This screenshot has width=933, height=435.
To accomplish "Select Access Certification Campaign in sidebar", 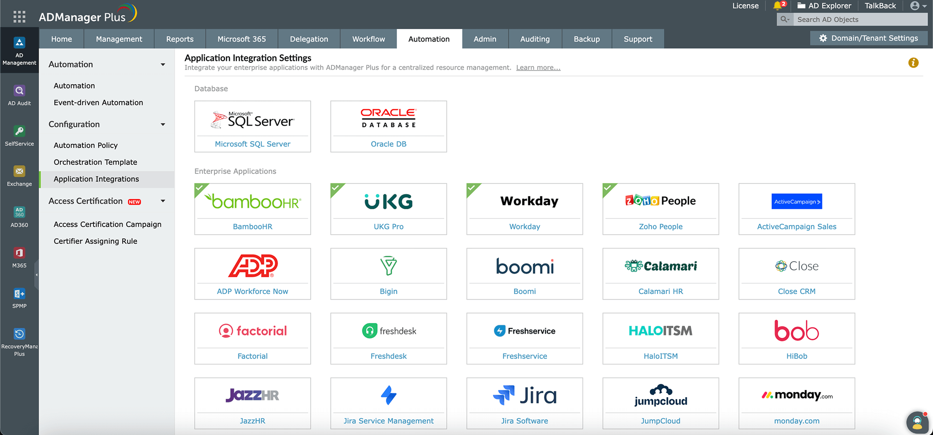I will [107, 224].
